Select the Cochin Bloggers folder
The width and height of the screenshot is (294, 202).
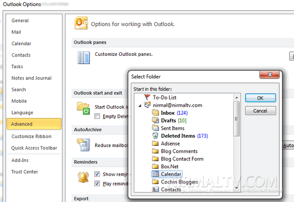pyautogui.click(x=179, y=182)
